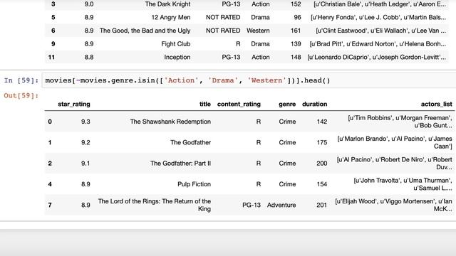Screen dimensions: 456x256
Task: Click the title column header
Action: coord(205,105)
